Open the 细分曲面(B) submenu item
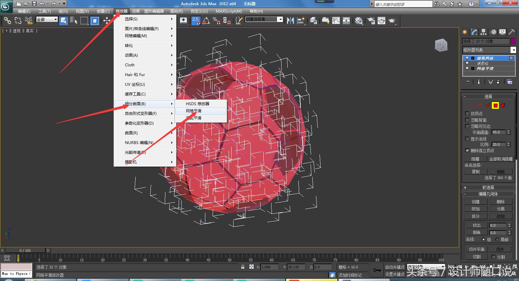 145,104
